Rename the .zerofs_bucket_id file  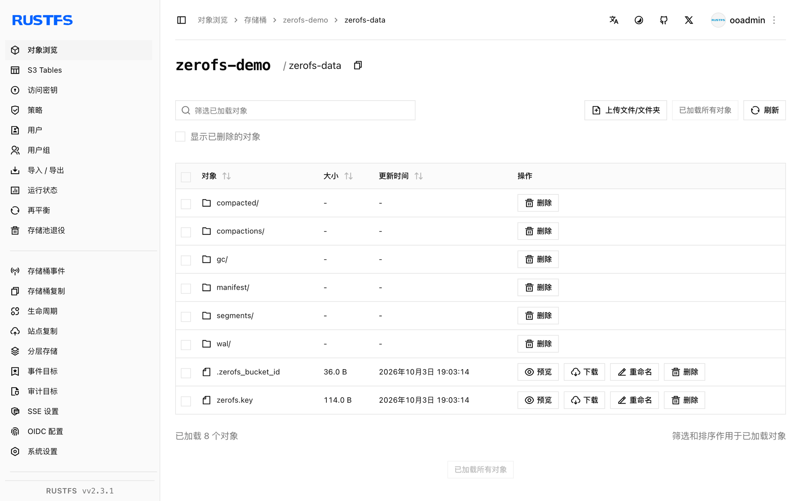coord(634,372)
